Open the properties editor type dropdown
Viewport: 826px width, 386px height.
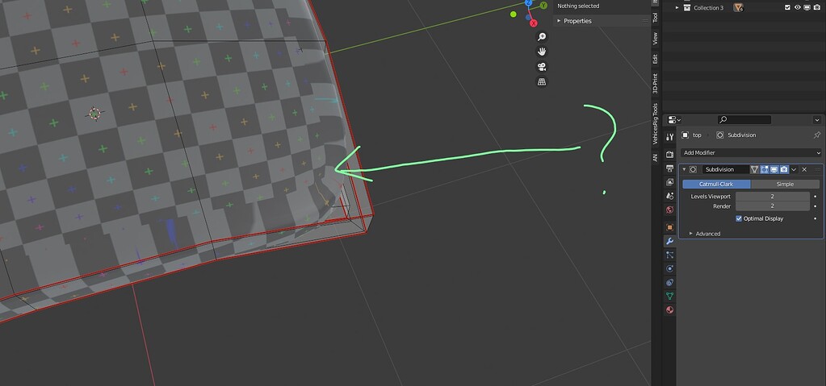tap(674, 120)
